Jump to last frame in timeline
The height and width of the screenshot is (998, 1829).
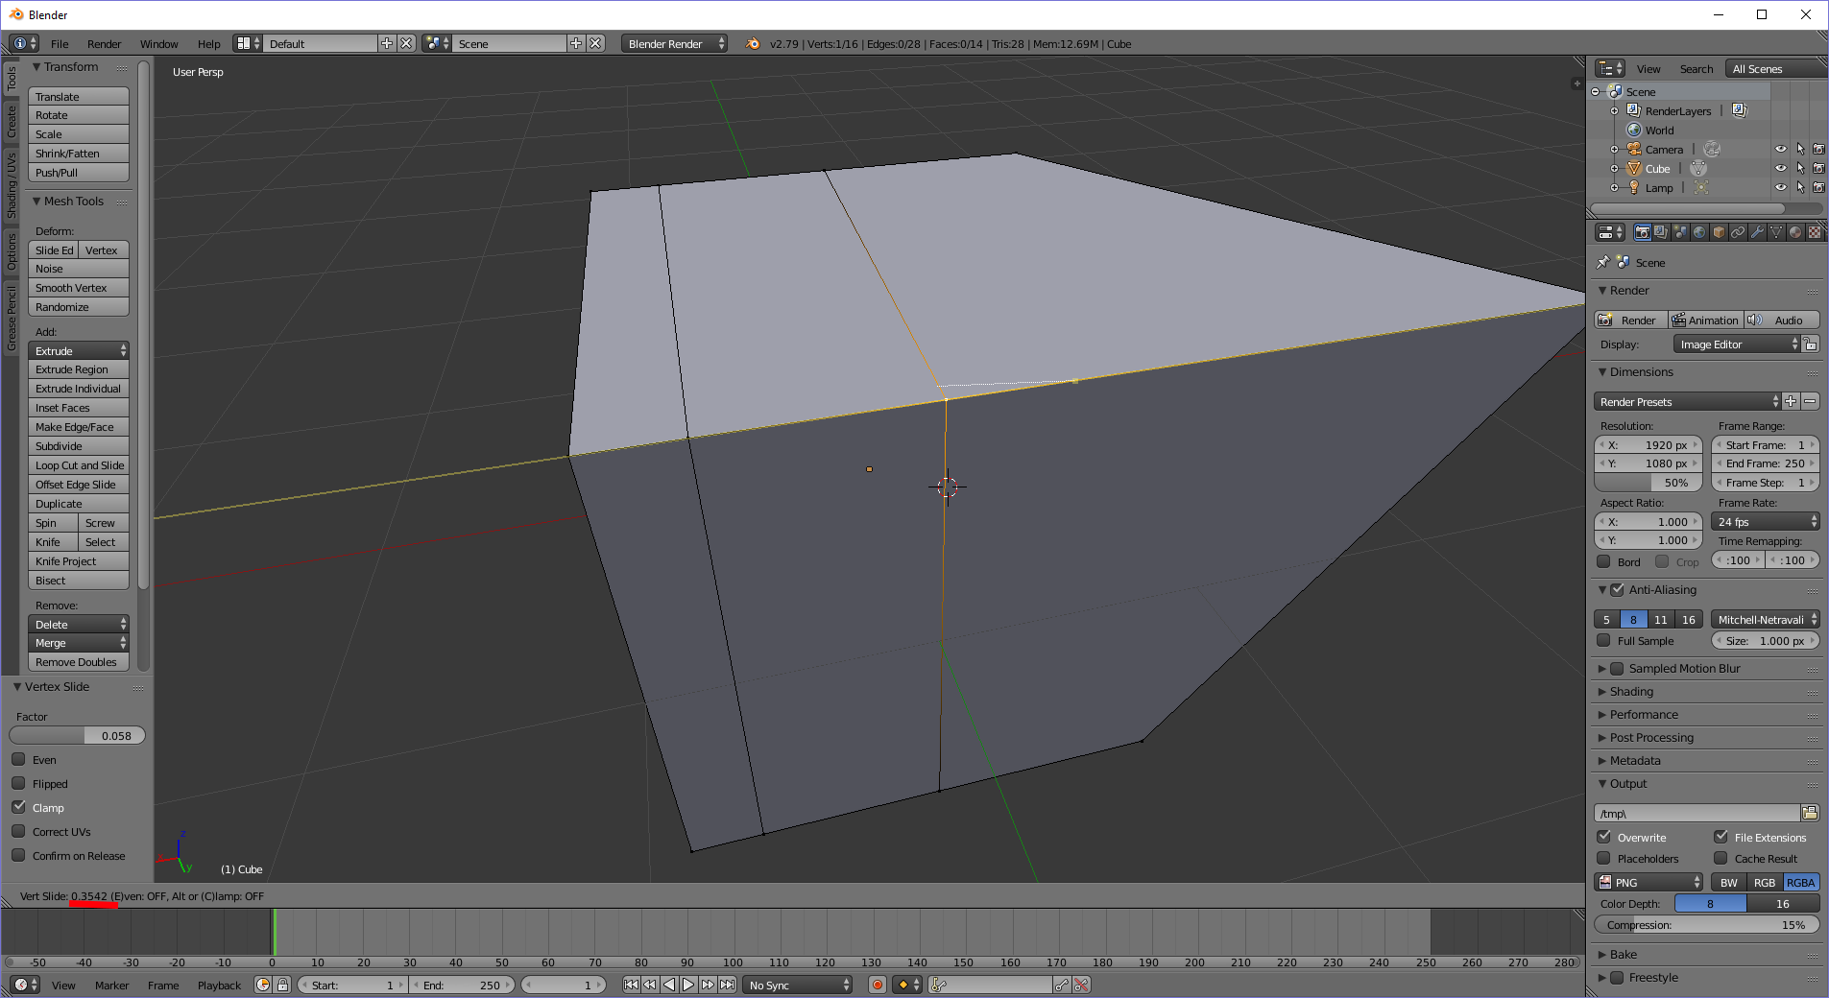pyautogui.click(x=727, y=985)
